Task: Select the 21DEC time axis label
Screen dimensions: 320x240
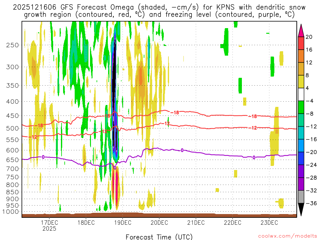Action: [196, 222]
